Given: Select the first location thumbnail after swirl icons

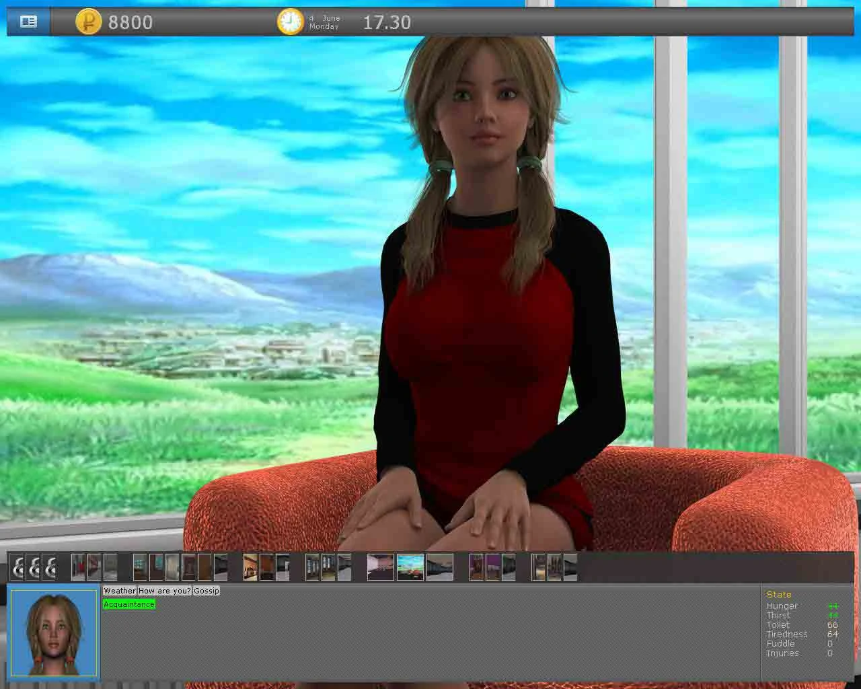Looking at the screenshot, I should (x=78, y=567).
